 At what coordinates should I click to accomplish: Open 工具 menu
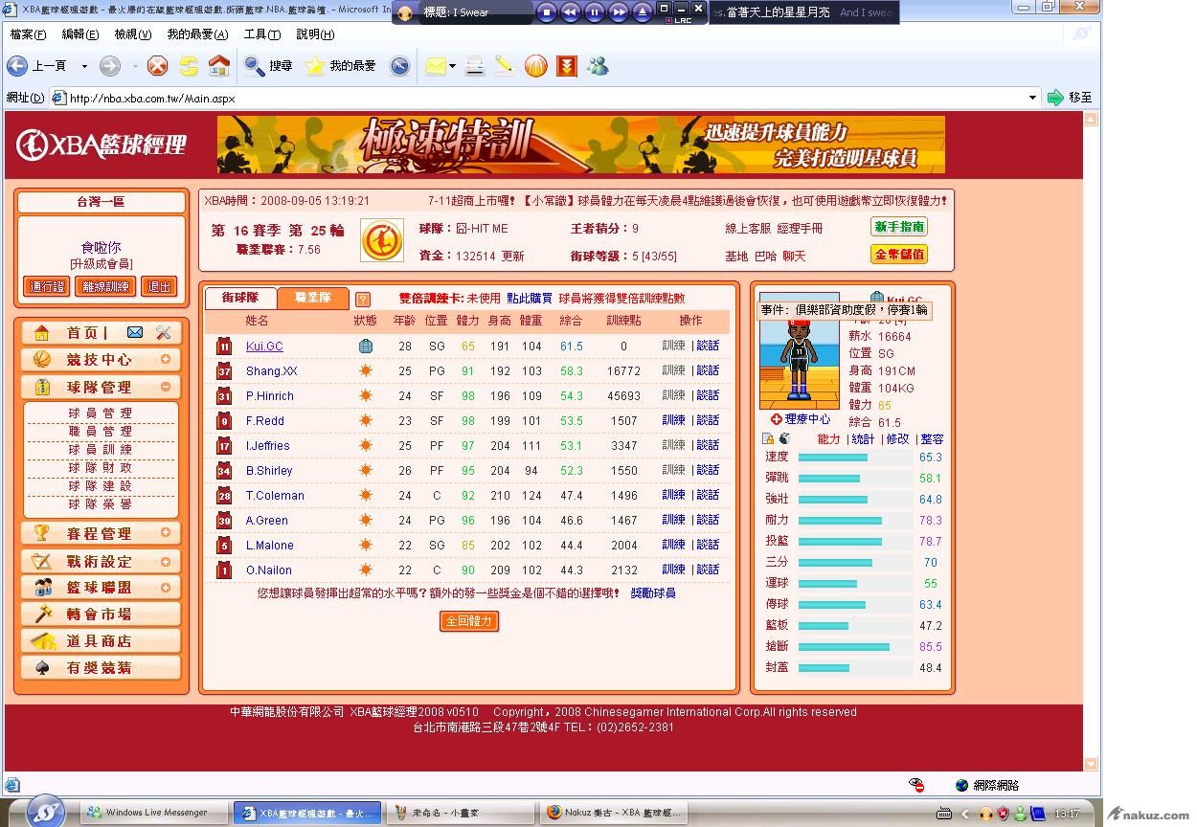click(x=261, y=34)
